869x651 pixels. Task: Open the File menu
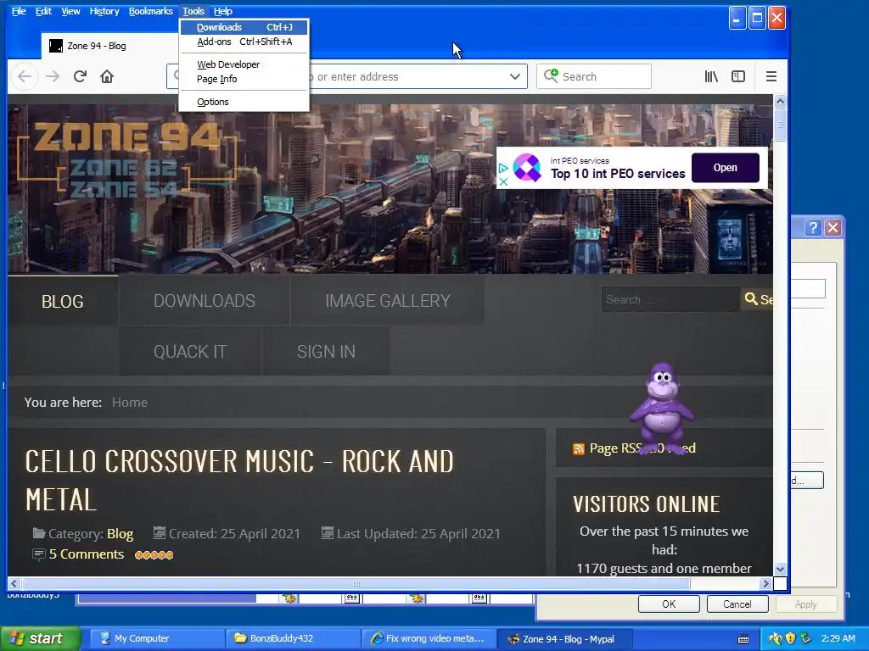(19, 11)
